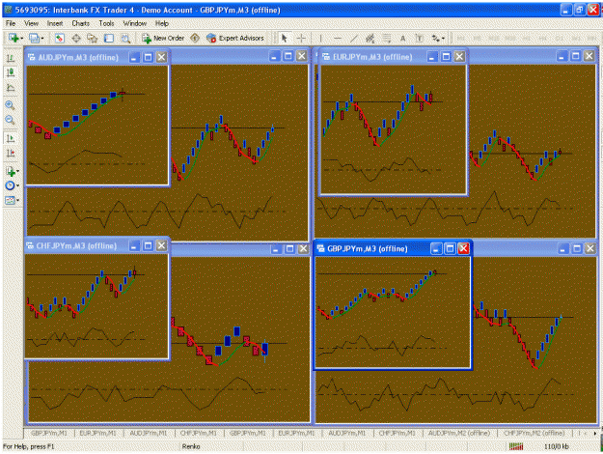Activate the AUDJPYm,M3 (offline) window title
This screenshot has width=603, height=454.
click(x=78, y=57)
